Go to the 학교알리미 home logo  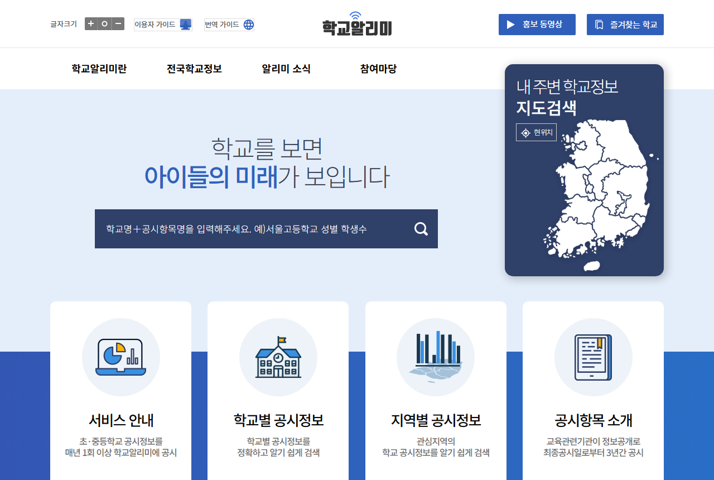pos(357,24)
